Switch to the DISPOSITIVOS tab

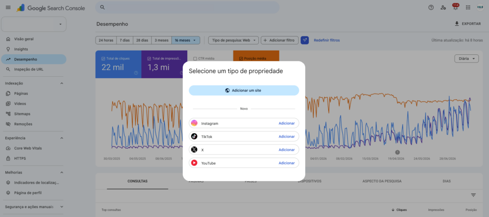click(309, 181)
